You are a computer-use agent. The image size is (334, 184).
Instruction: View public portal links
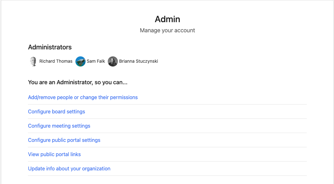54,155
